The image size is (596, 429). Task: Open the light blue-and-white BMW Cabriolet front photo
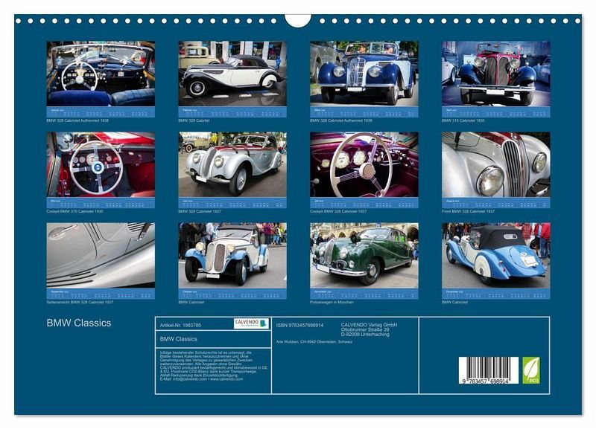[232, 255]
